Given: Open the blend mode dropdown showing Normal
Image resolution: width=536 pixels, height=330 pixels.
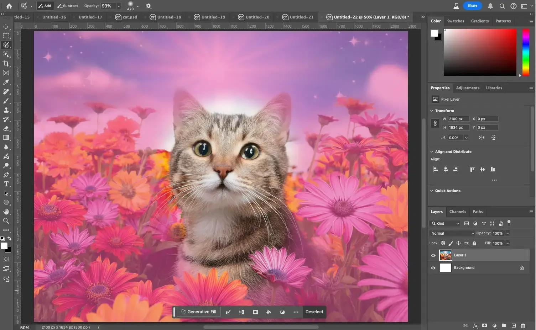Looking at the screenshot, I should click(452, 233).
